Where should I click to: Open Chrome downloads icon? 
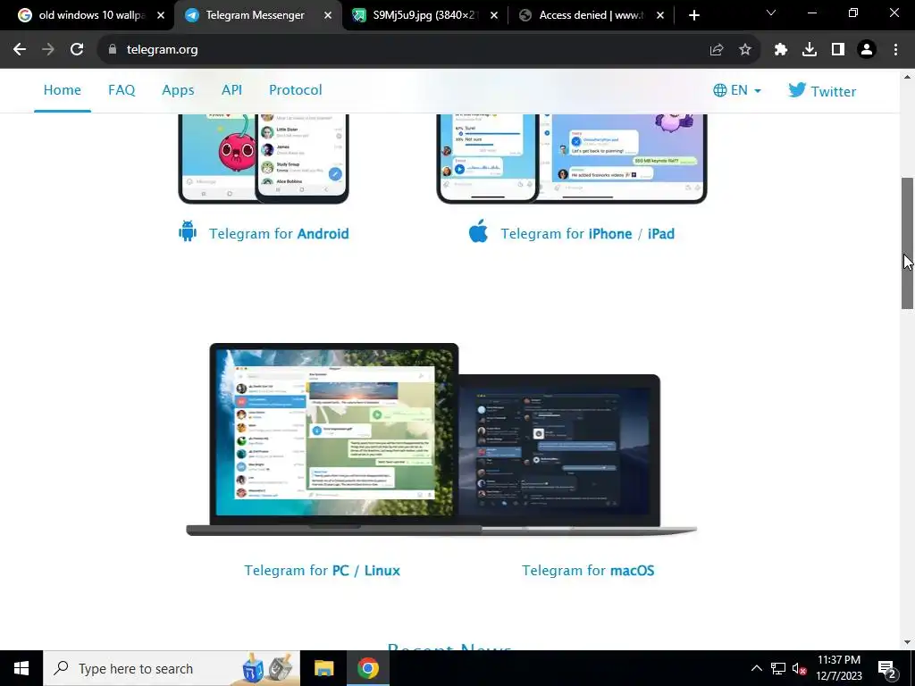[x=810, y=50]
